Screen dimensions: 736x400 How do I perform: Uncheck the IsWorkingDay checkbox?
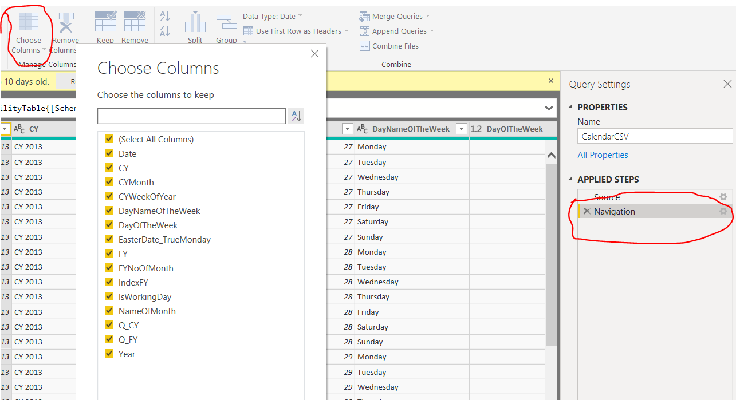(x=109, y=296)
